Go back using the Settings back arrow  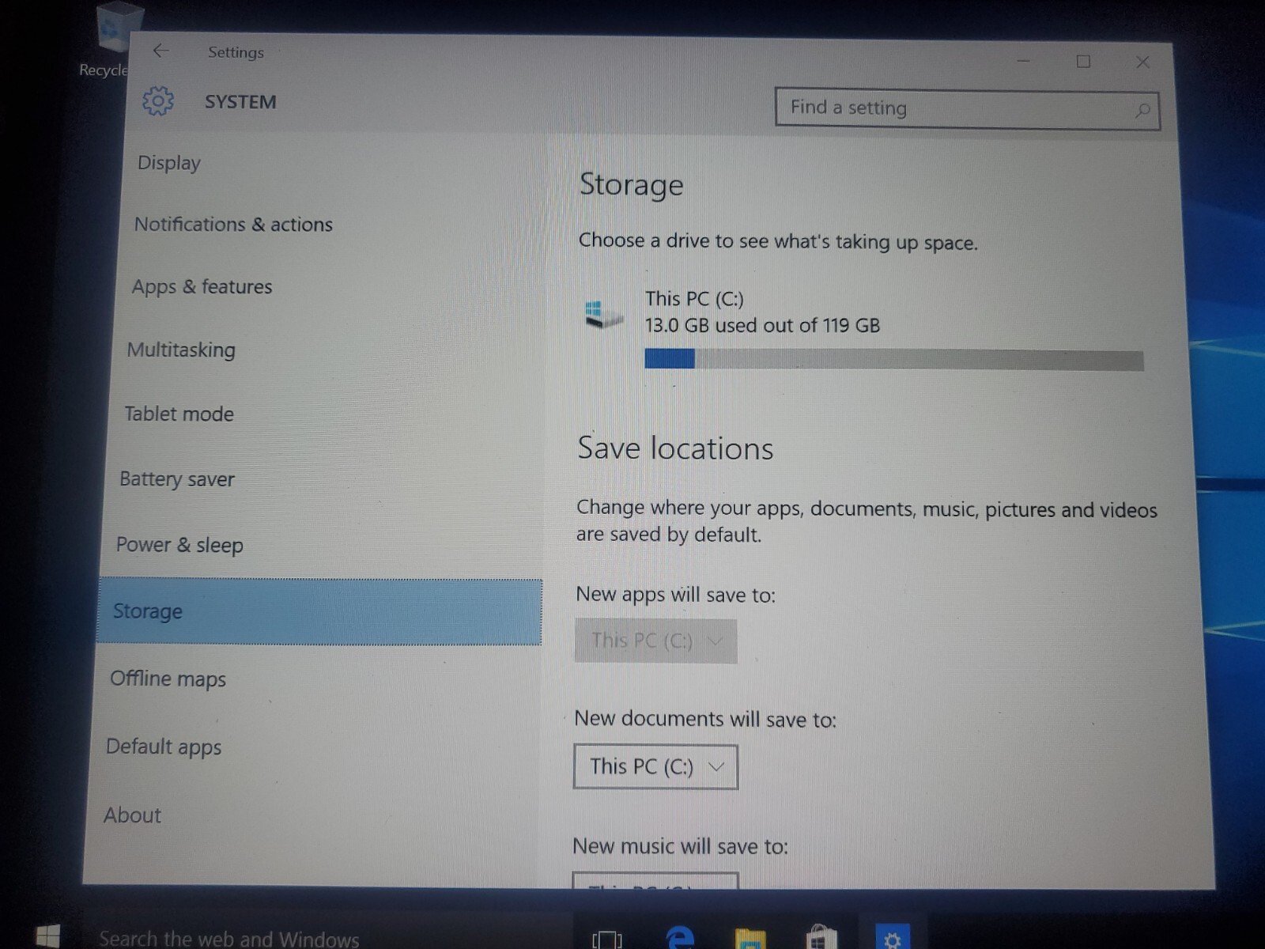pos(160,51)
